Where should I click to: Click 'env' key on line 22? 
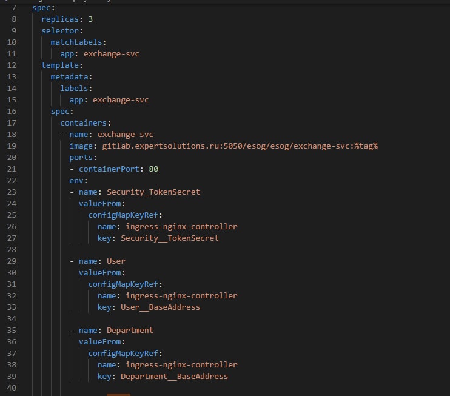76,181
